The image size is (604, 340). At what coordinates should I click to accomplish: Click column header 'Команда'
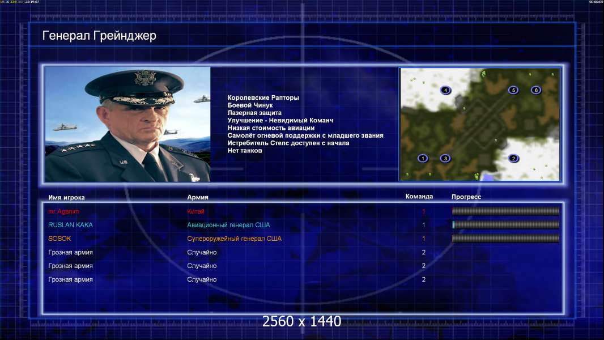pyautogui.click(x=419, y=197)
